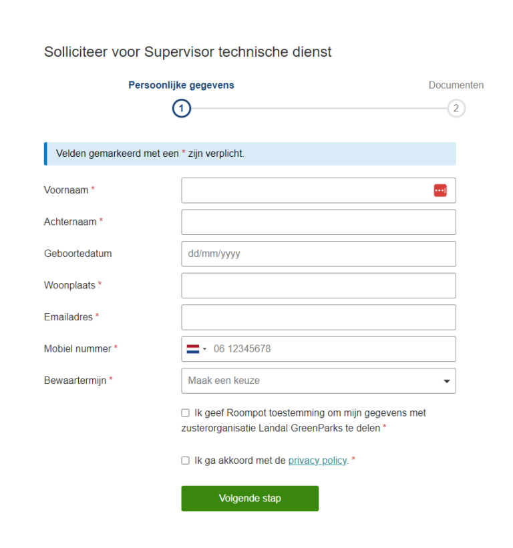The image size is (513, 548).
Task: Enable the Landal GreenParks data sharing consent checkbox
Action: [x=185, y=413]
